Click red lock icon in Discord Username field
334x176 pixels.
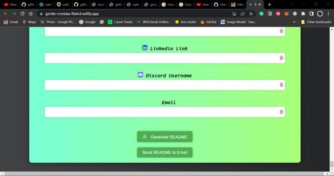pyautogui.click(x=281, y=85)
